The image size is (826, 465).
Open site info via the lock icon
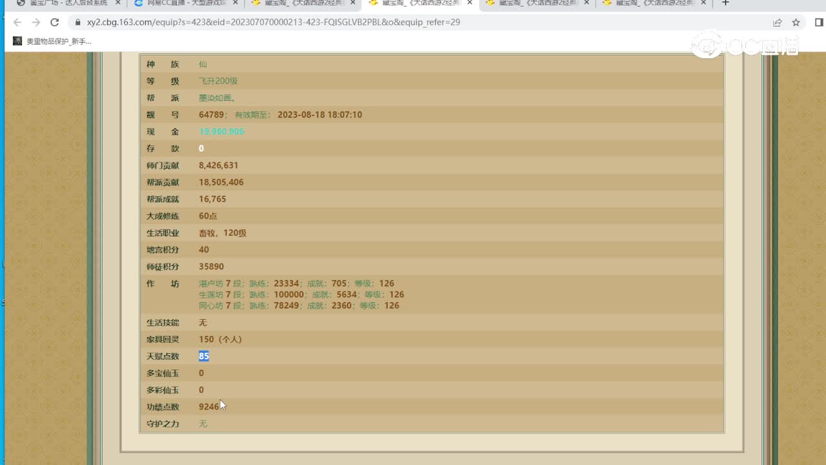pos(77,22)
